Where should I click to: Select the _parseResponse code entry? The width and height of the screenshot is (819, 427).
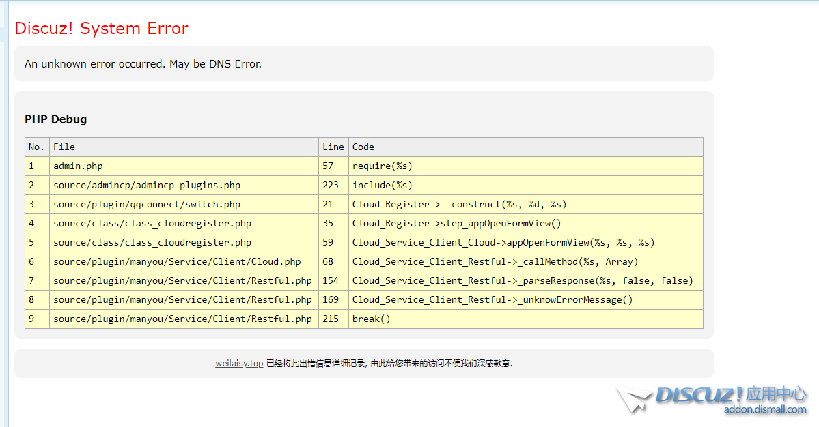pos(523,281)
